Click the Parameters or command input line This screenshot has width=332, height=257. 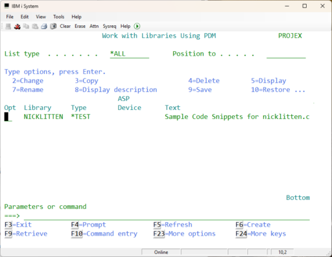tap(167, 216)
